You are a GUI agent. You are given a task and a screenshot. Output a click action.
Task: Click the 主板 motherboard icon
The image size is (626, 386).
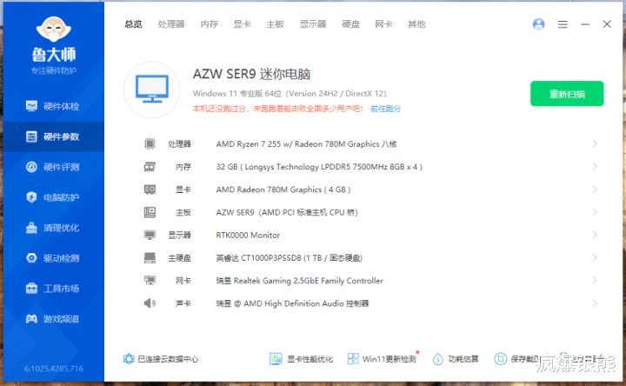coord(150,212)
